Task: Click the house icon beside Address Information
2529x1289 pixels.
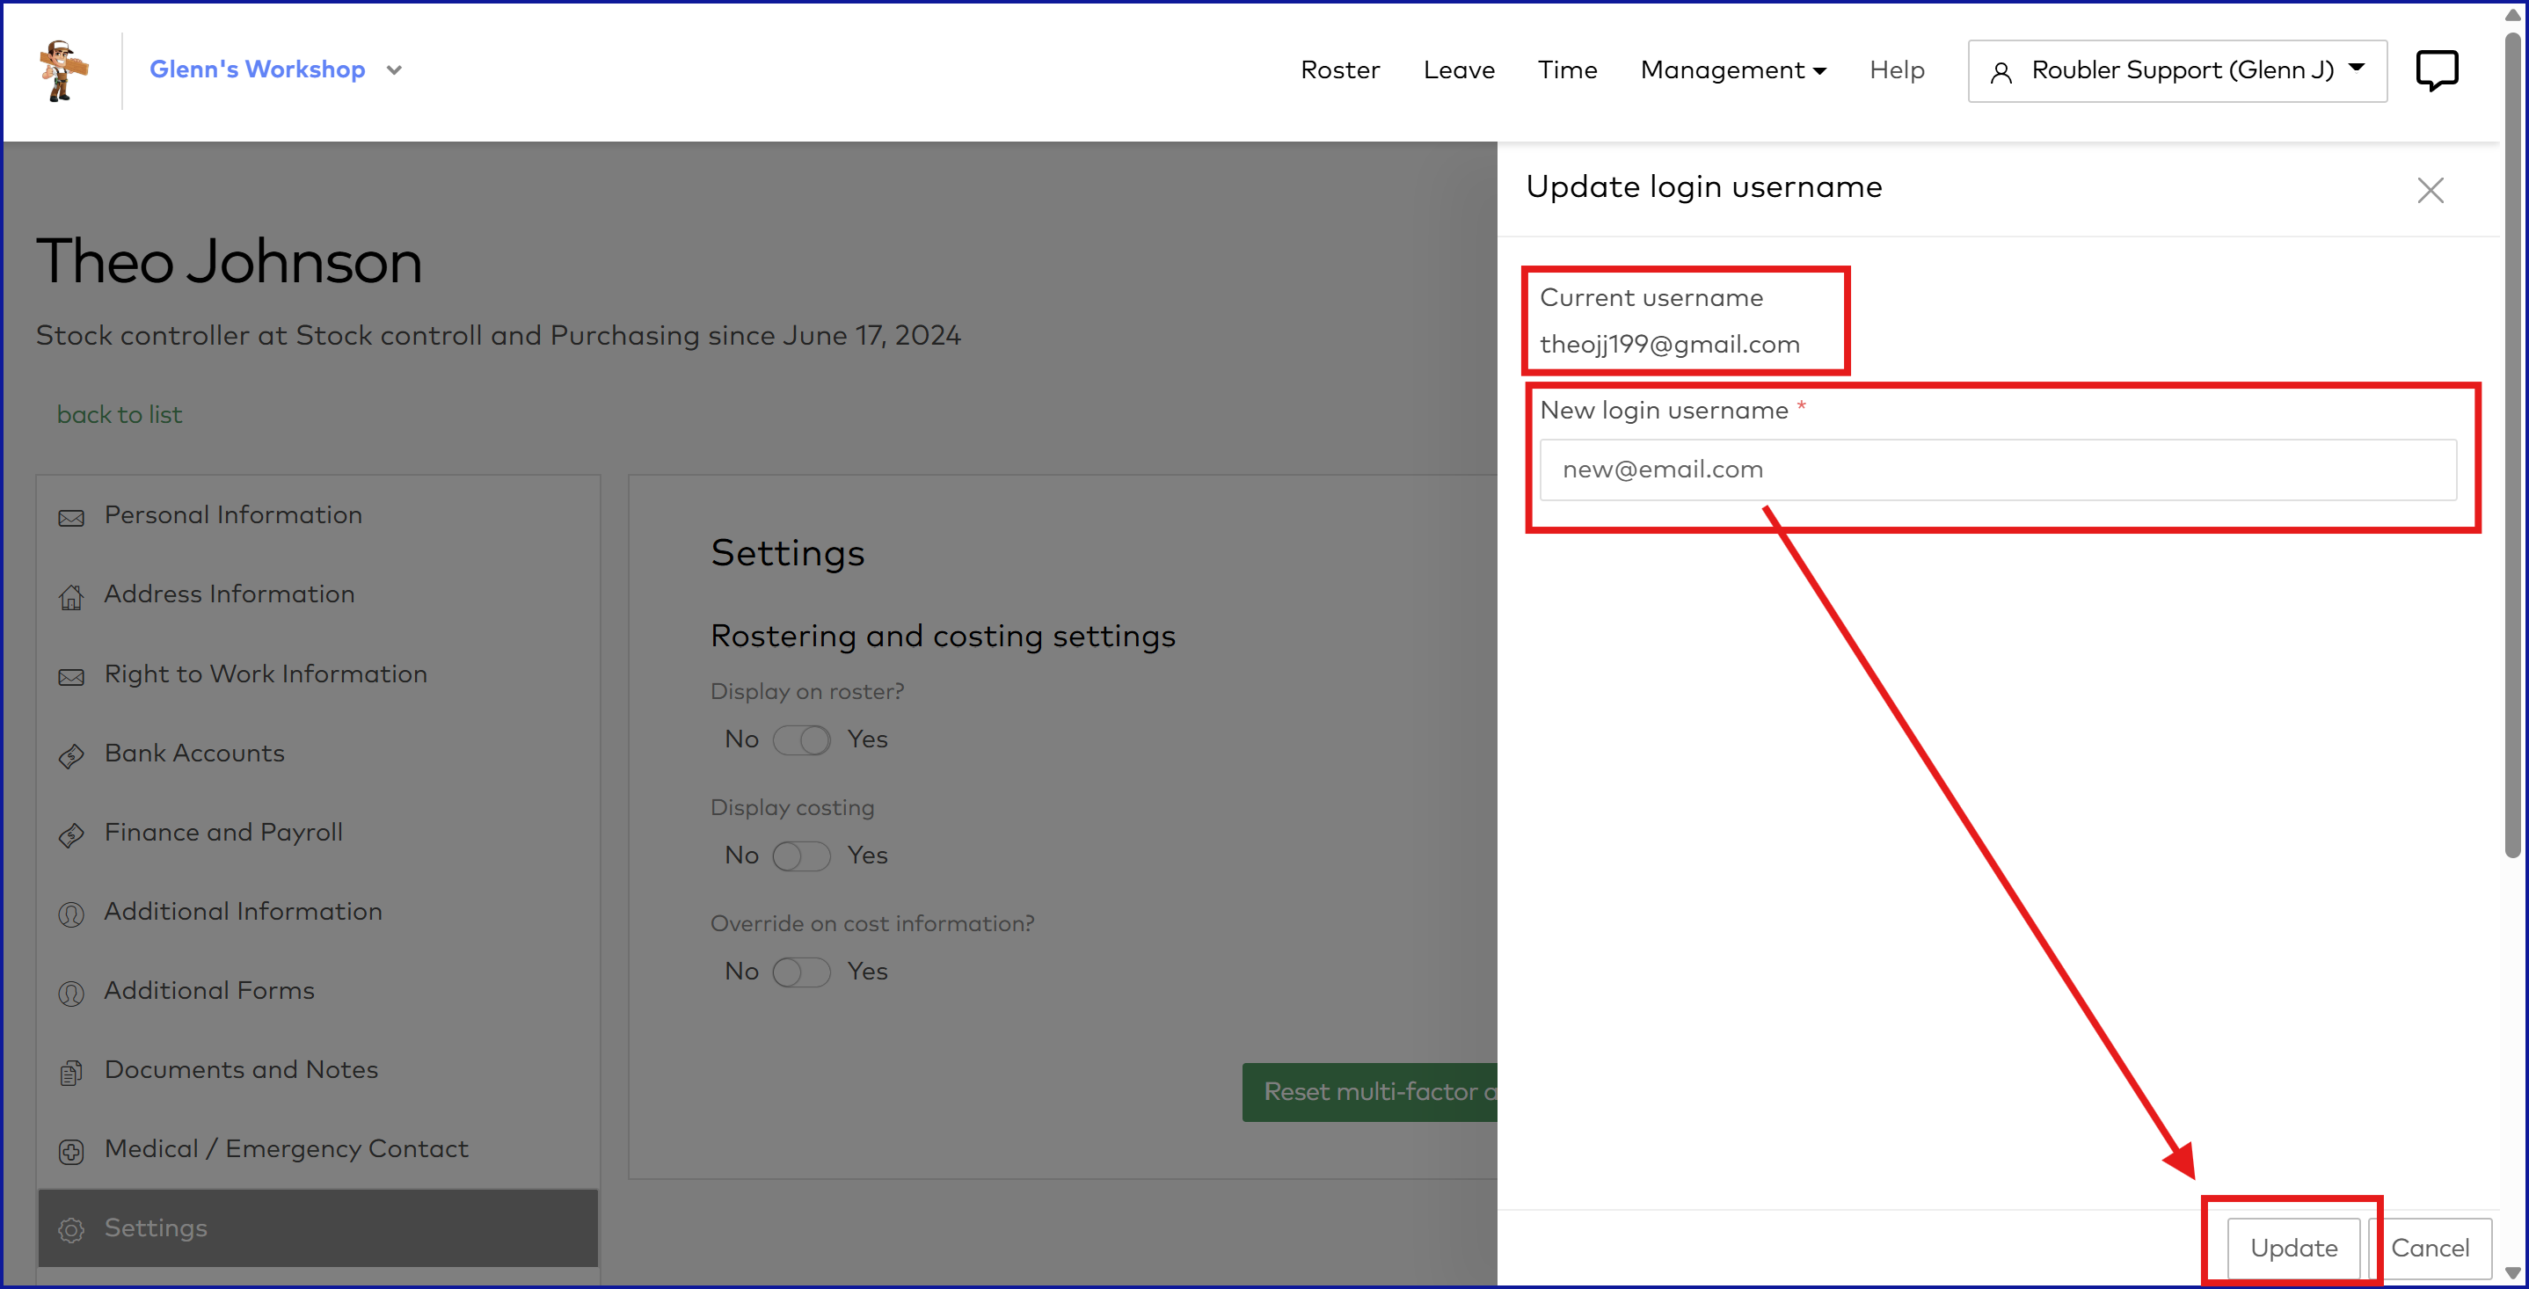Action: click(70, 596)
